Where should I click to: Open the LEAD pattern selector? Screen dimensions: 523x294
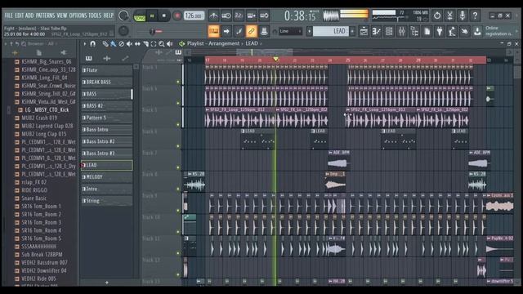(330, 31)
